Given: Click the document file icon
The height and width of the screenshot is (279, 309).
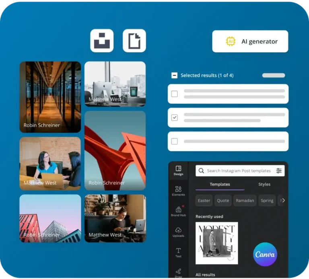Looking at the screenshot, I should pyautogui.click(x=134, y=41).
